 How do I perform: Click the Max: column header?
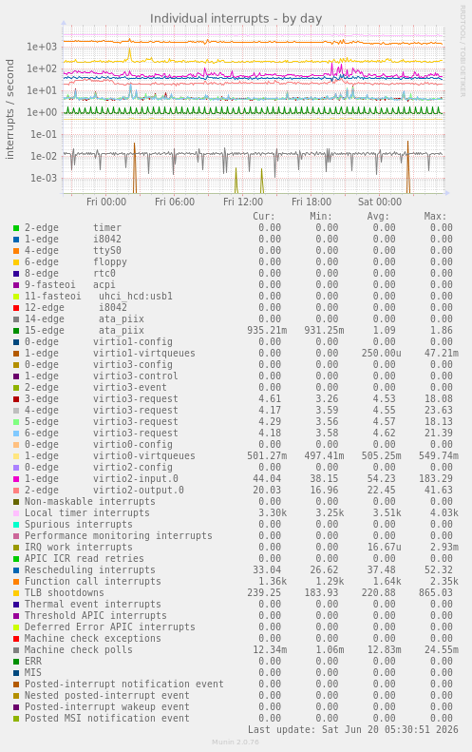(x=435, y=217)
